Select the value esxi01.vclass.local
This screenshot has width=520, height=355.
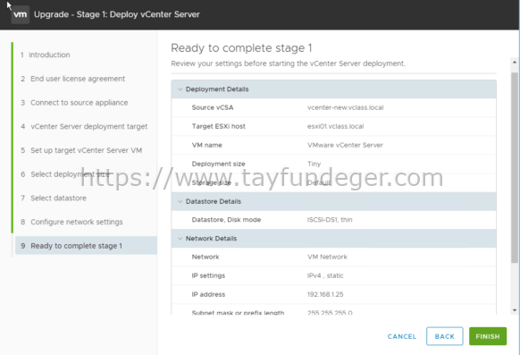click(335, 126)
